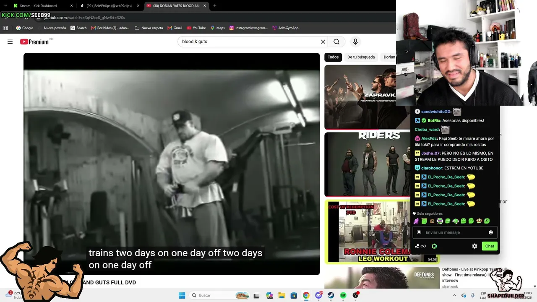Open the Zapravka Newrave Weekender video thumbnail

click(360, 97)
